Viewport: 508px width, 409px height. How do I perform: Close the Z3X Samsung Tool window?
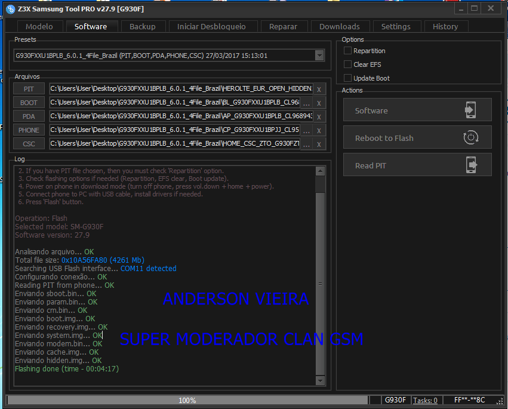[491, 9]
